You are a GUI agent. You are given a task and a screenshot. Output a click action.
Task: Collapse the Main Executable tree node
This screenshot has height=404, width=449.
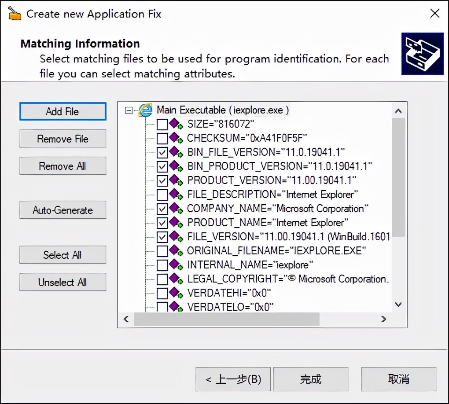[x=129, y=110]
